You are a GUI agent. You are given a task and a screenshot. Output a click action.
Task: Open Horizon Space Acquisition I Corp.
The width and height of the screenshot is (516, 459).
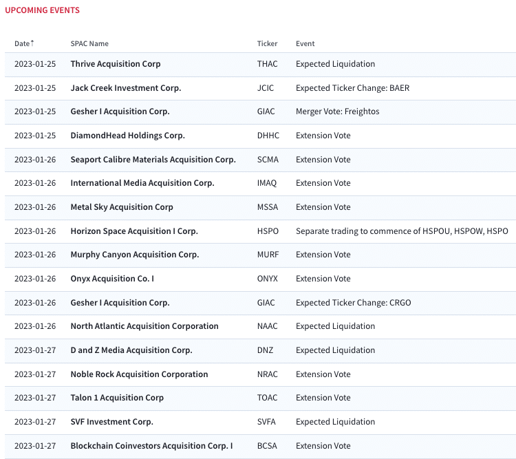click(134, 231)
